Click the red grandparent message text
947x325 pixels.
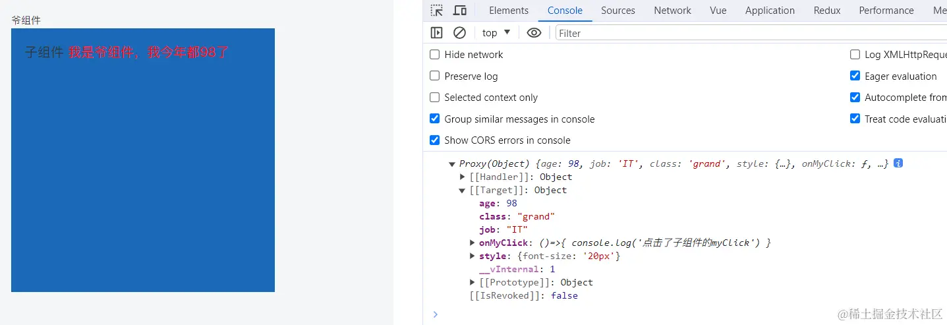(x=148, y=52)
